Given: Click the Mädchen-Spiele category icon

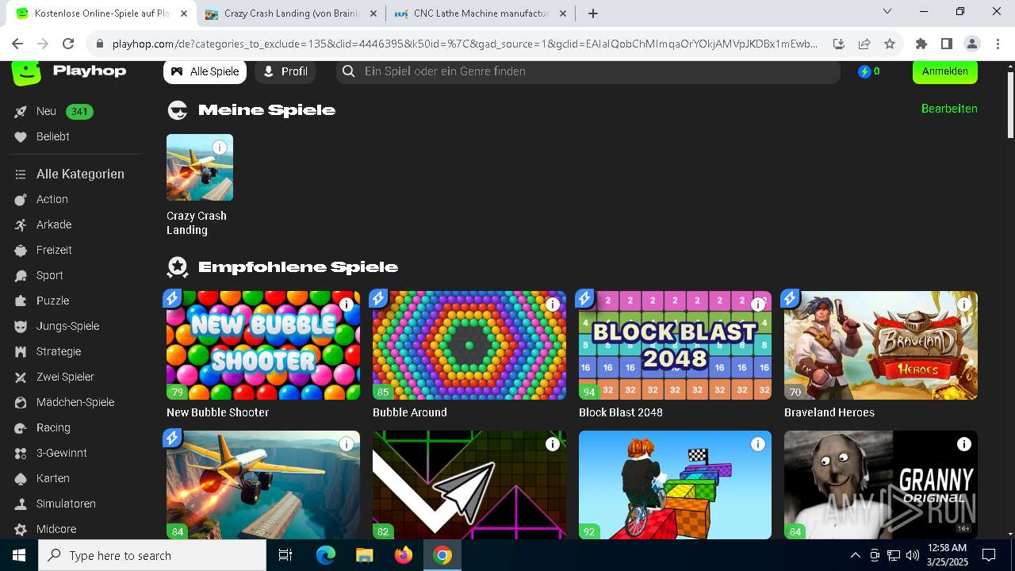Looking at the screenshot, I should tap(21, 403).
